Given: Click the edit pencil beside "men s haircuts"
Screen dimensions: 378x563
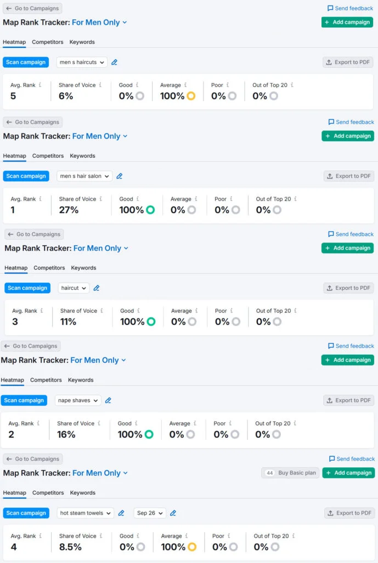Looking at the screenshot, I should coord(115,63).
